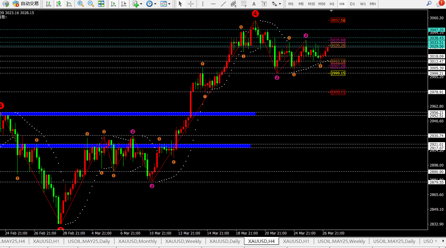Switch to the XAUUSD,Daily chart tab
Screen dimensions: 446x248
pos(225,241)
